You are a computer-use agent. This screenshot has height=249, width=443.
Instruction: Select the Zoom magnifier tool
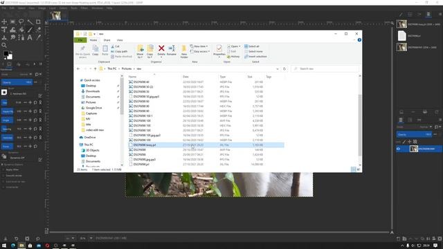click(4, 45)
